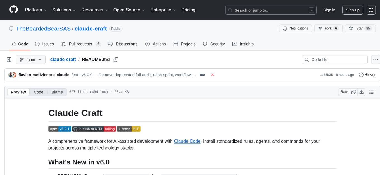
Task: Open the Pull requests tab
Action: tap(81, 44)
